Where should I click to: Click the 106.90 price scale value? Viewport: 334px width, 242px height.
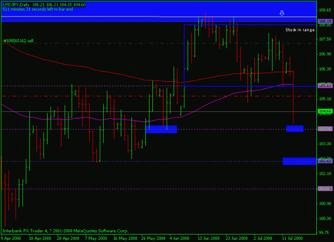point(325,54)
